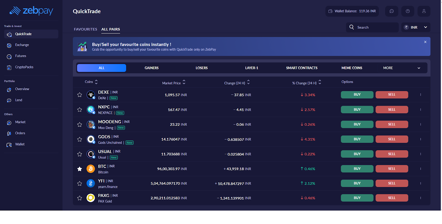Favourite the PAXG coin star

pos(80,198)
